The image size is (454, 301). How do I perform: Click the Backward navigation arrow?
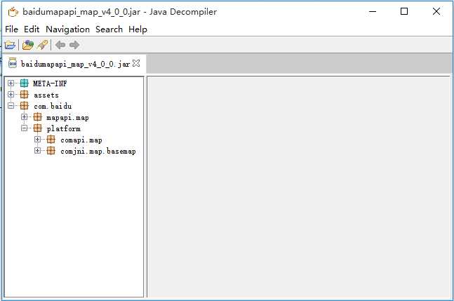pyautogui.click(x=60, y=45)
